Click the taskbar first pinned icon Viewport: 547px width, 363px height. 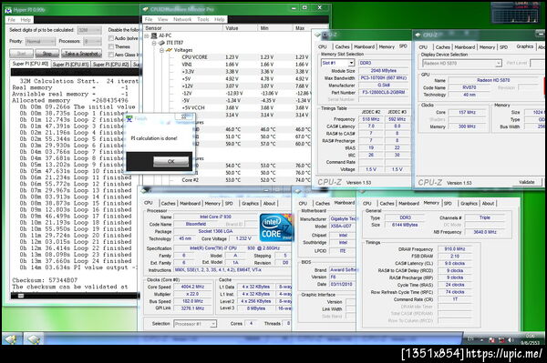point(11,338)
